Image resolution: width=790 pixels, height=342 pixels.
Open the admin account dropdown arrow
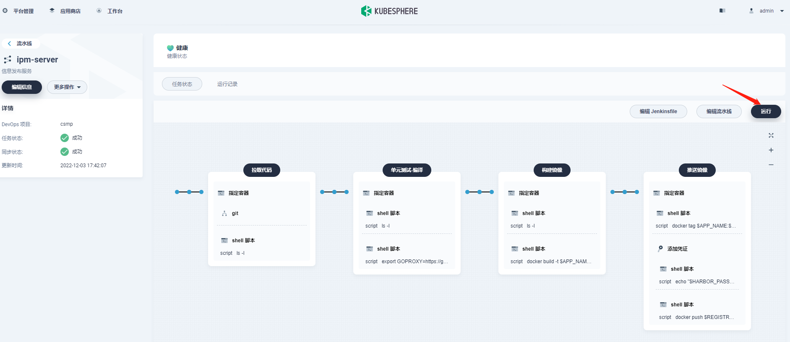(782, 11)
